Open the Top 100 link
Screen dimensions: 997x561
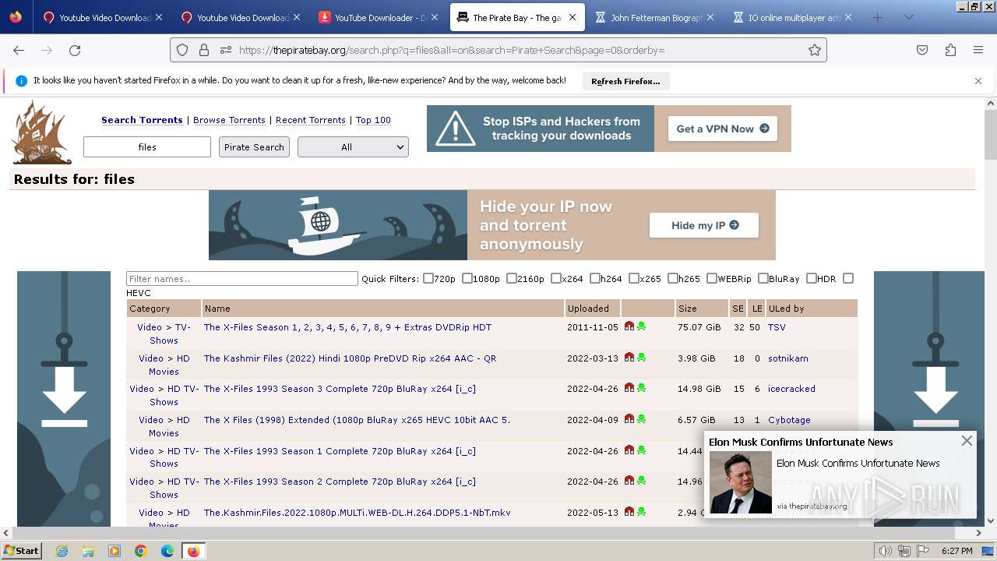(373, 120)
